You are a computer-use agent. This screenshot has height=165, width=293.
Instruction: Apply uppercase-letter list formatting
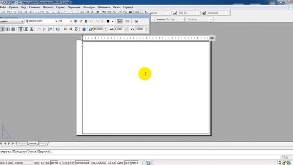click(x=50, y=29)
